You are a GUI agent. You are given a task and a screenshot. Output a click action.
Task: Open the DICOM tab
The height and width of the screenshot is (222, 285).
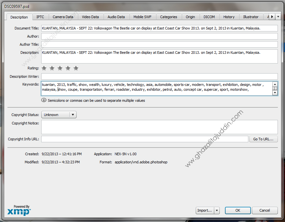tap(209, 17)
